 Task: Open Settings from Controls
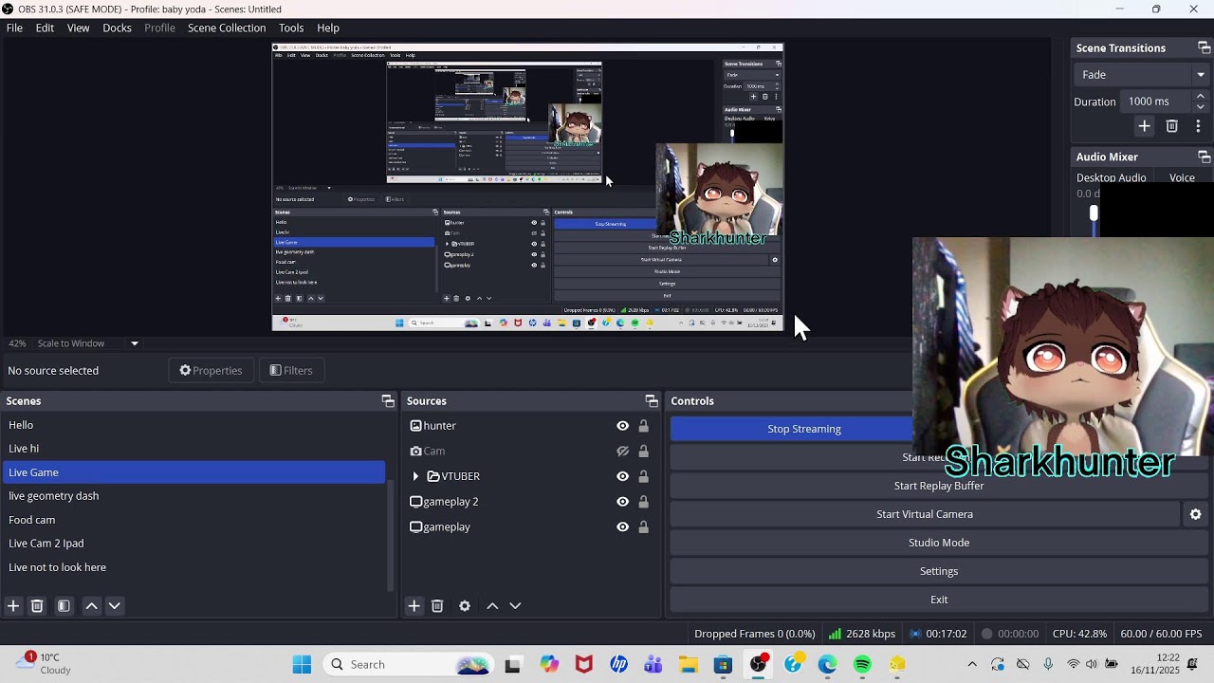coord(939,571)
